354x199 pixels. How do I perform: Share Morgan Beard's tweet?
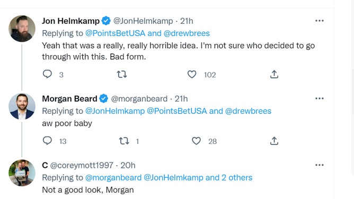274,141
